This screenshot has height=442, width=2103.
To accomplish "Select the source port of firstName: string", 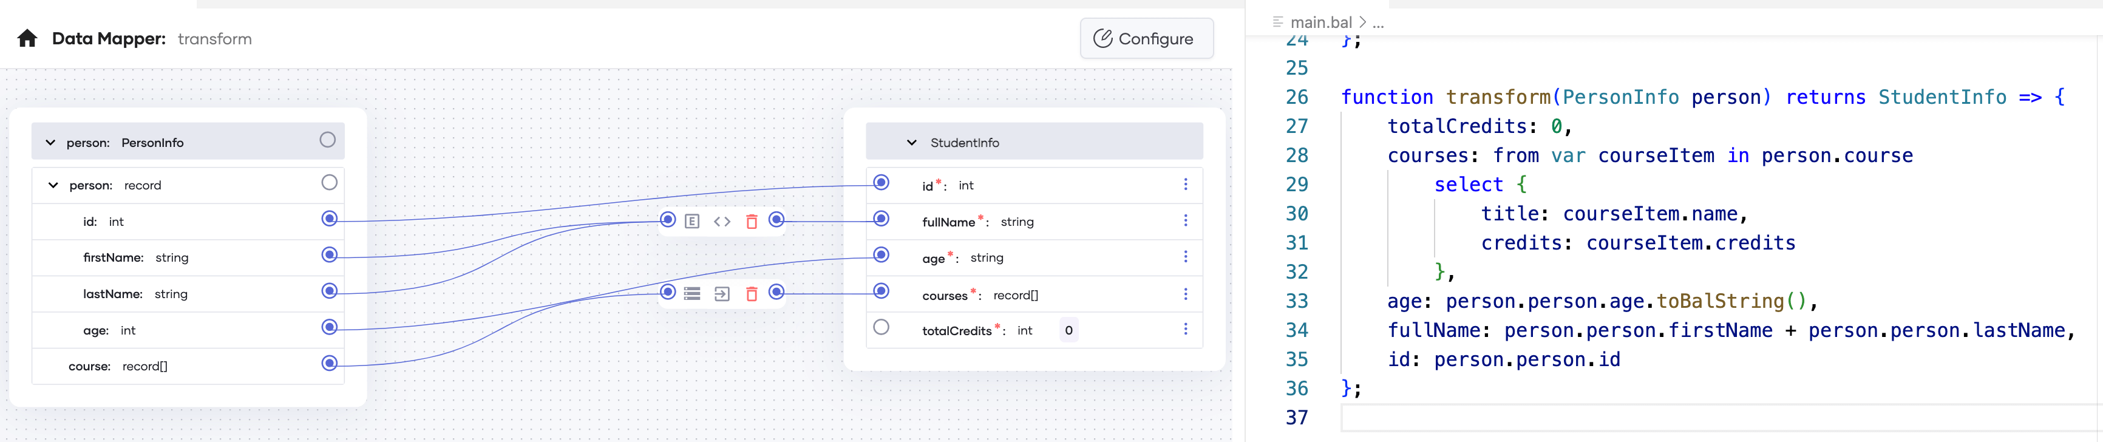I will [x=329, y=255].
